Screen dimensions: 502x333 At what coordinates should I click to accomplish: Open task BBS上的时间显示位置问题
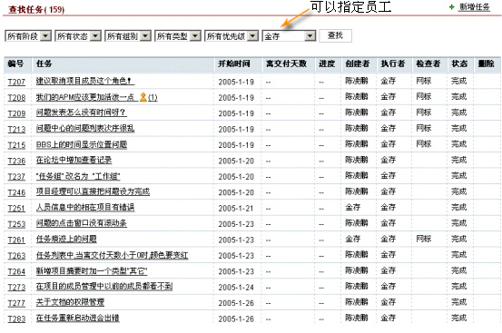82,144
